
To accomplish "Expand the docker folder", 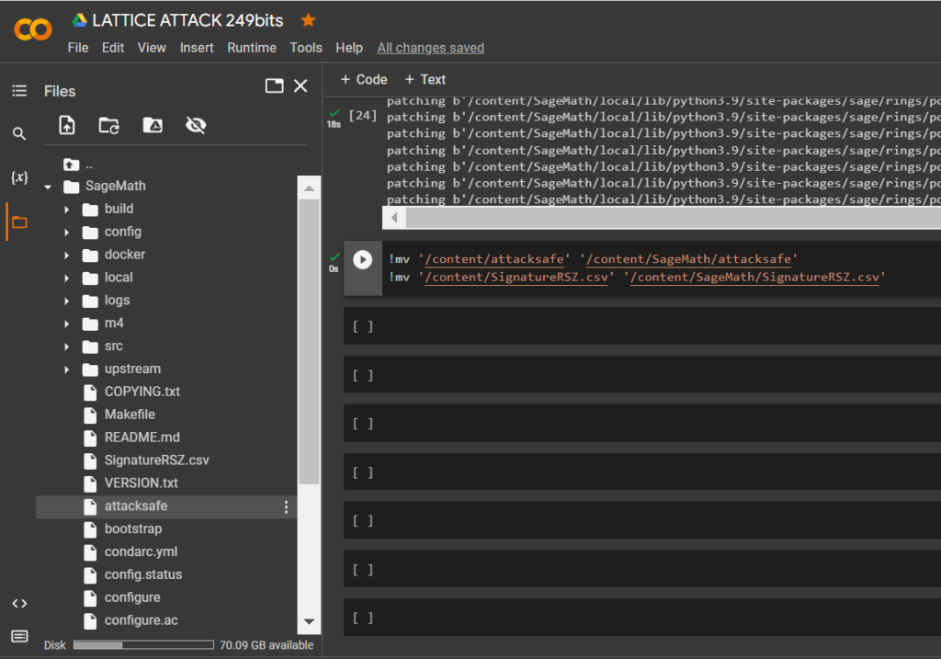I will [64, 255].
